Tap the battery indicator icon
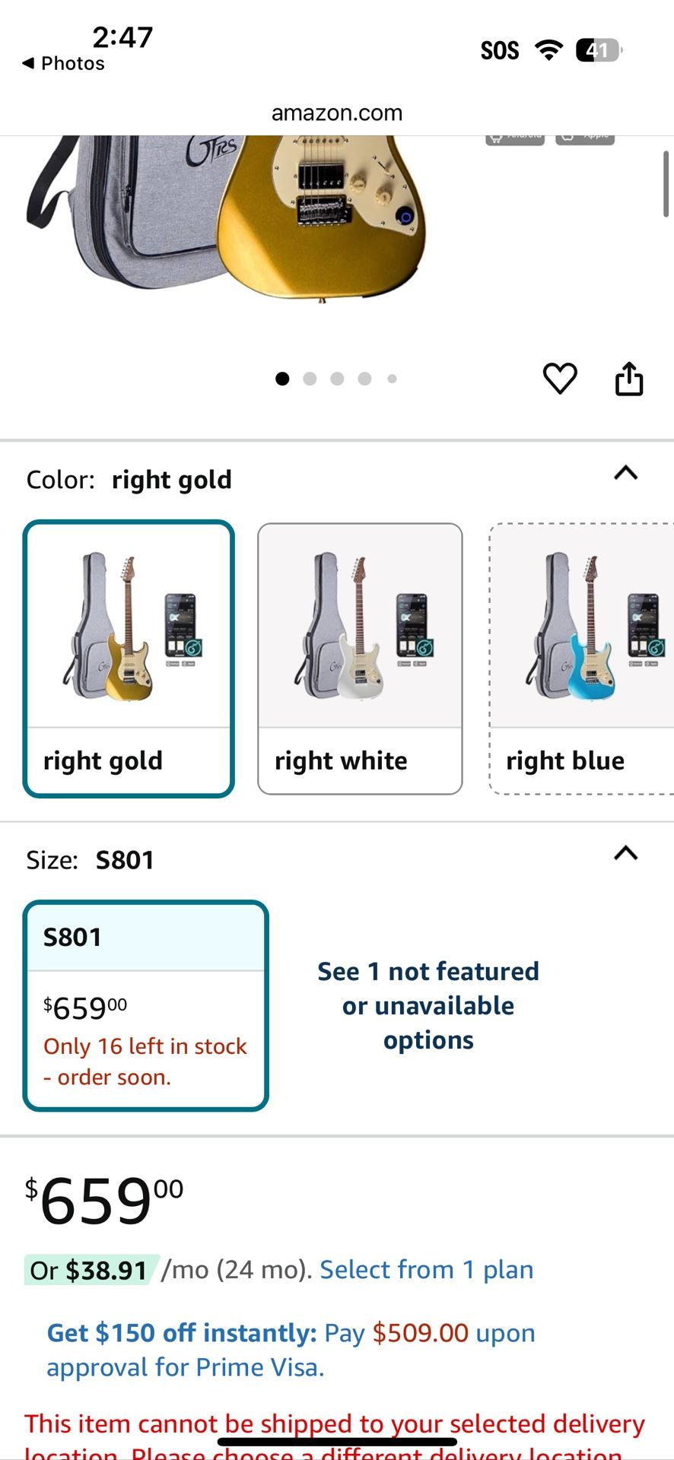674x1460 pixels. click(x=598, y=50)
